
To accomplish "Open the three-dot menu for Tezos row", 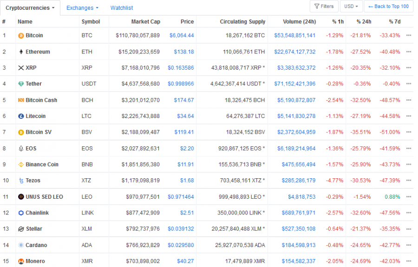I will (x=409, y=181).
